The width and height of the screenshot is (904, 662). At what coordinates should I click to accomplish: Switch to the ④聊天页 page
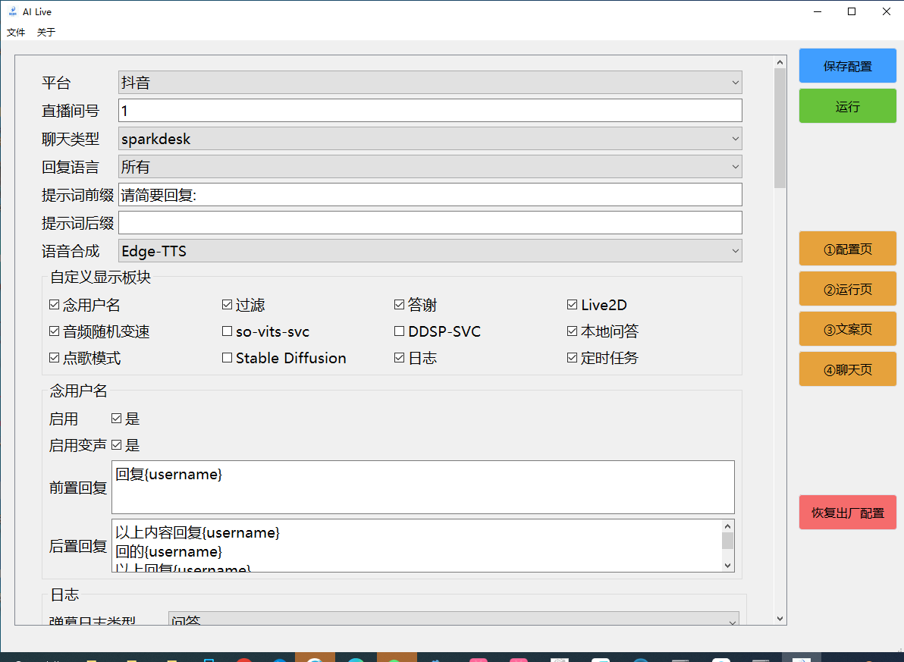pyautogui.click(x=847, y=369)
